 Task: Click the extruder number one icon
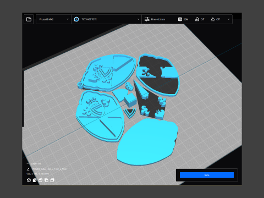pos(76,19)
